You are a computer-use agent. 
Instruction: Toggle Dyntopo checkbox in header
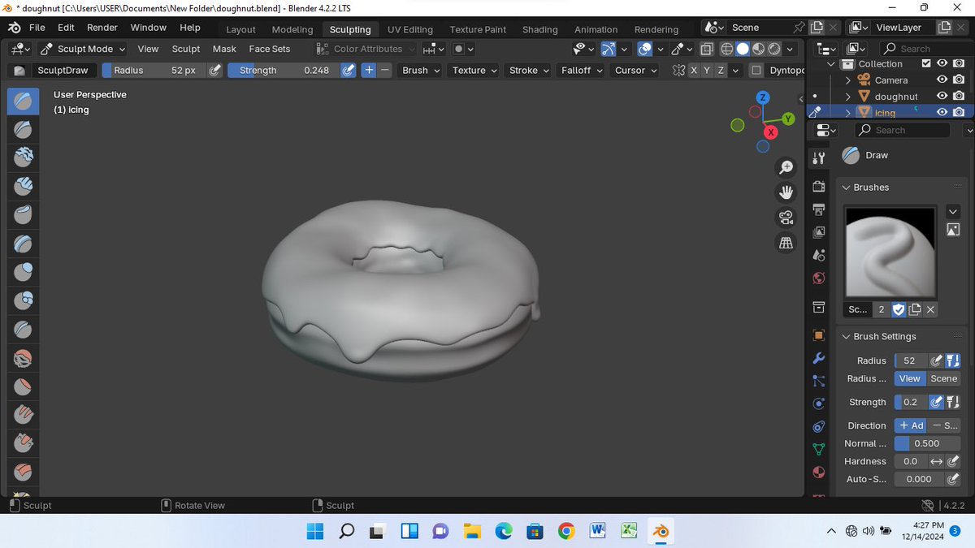click(756, 70)
